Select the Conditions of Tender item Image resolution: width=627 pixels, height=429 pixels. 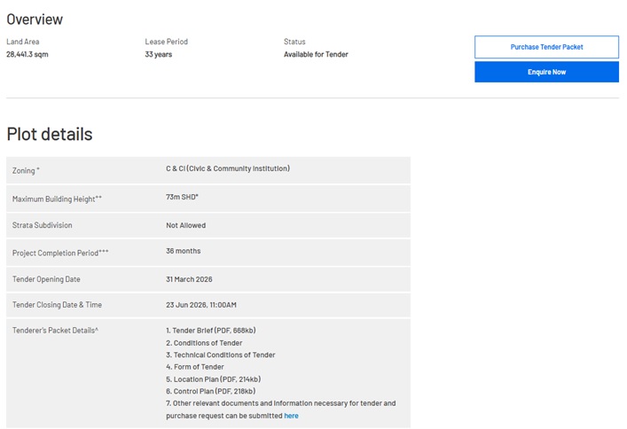coord(204,343)
